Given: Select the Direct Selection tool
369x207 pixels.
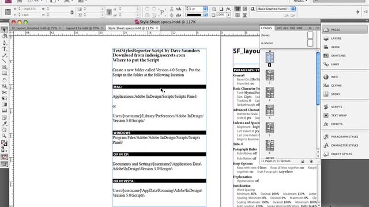Looking at the screenshot, I should [4, 36].
